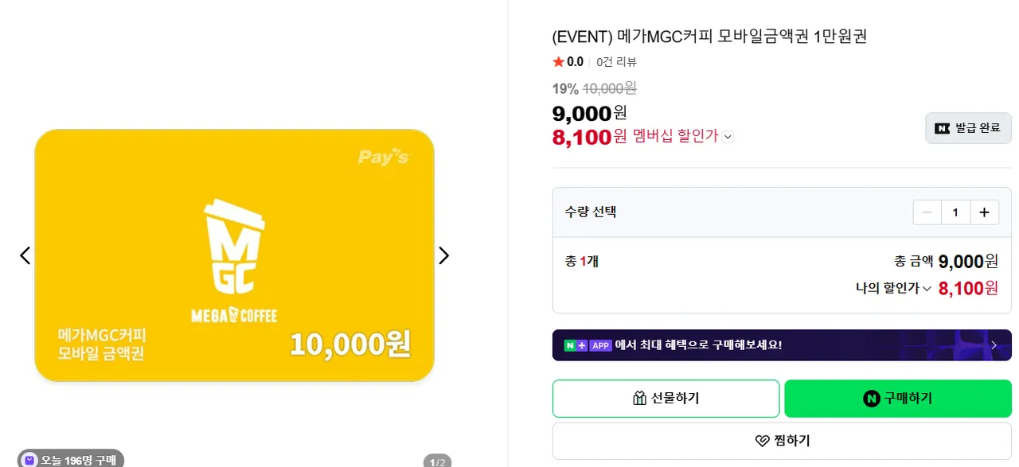Expand the 멤버십 할인가 dropdown chevron
The width and height of the screenshot is (1019, 467).
tap(728, 137)
